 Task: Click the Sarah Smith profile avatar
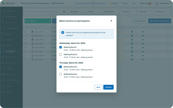[x=157, y=4]
